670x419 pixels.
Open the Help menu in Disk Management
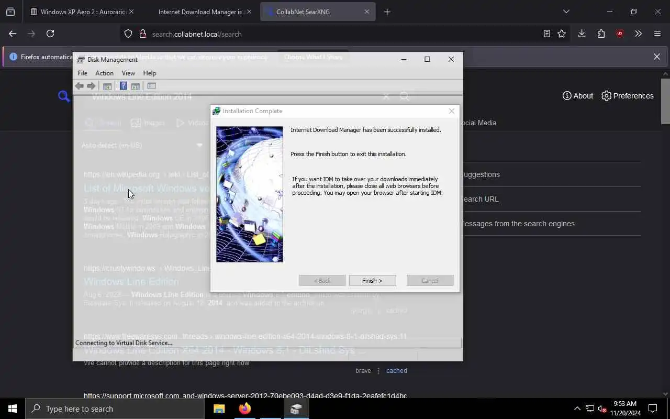coord(150,73)
